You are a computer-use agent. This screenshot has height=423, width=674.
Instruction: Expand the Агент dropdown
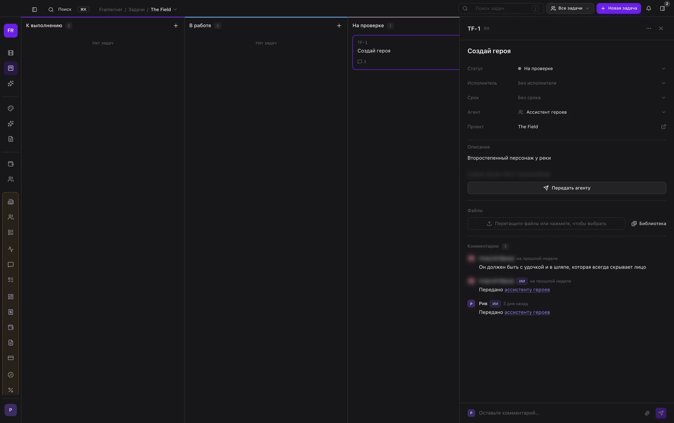pyautogui.click(x=663, y=112)
